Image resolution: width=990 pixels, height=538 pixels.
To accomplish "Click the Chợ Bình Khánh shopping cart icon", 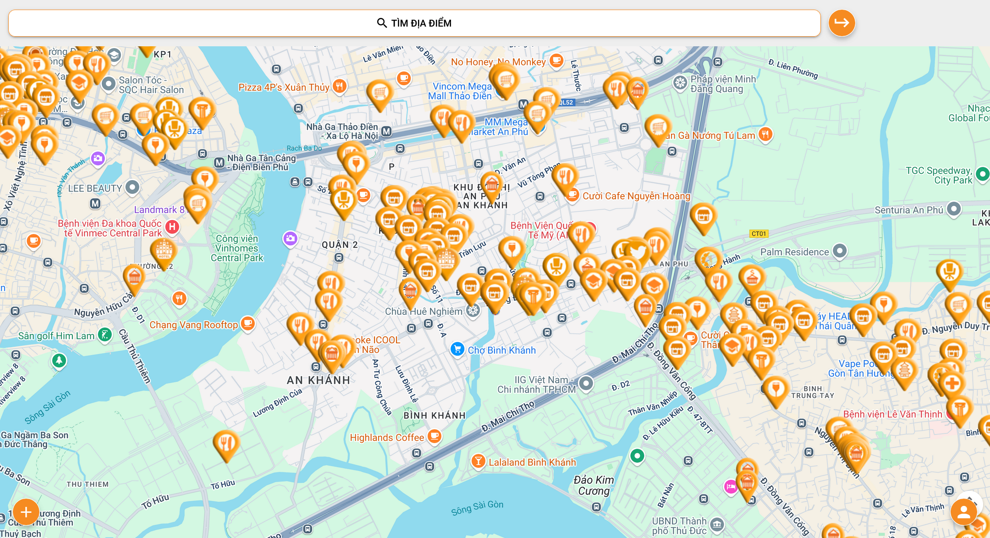I will point(457,349).
